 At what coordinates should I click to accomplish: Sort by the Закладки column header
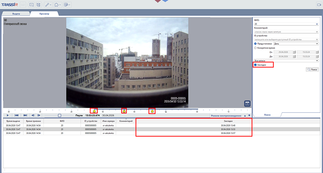[x=228, y=121]
